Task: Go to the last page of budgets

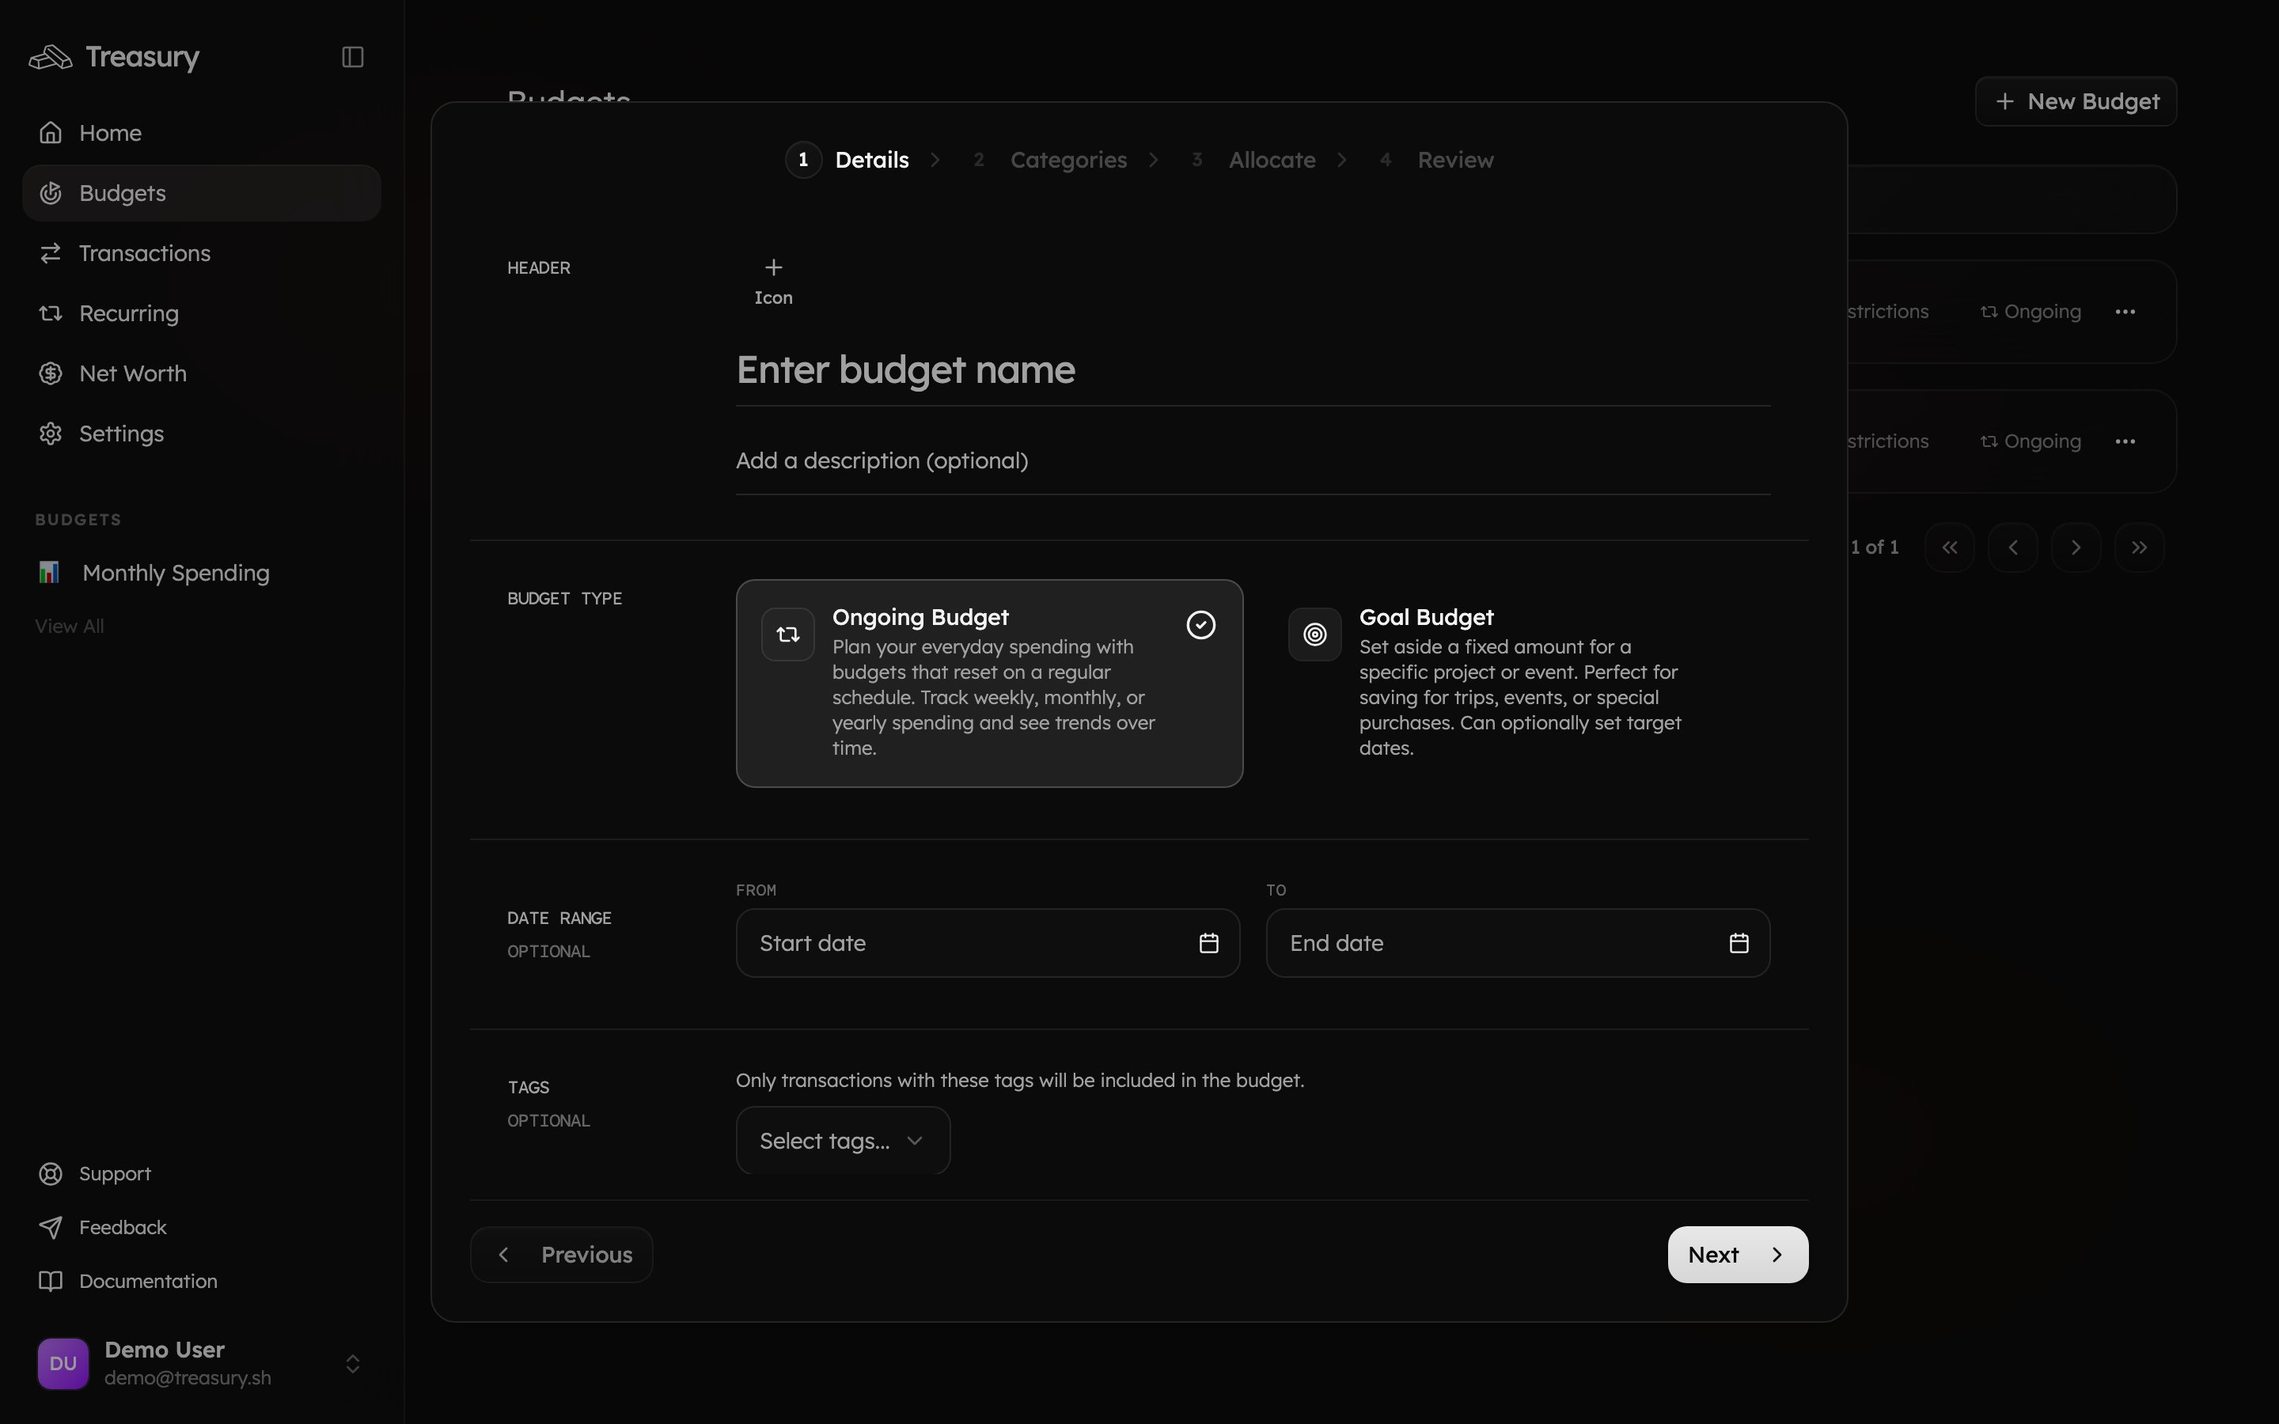Action: point(2139,547)
